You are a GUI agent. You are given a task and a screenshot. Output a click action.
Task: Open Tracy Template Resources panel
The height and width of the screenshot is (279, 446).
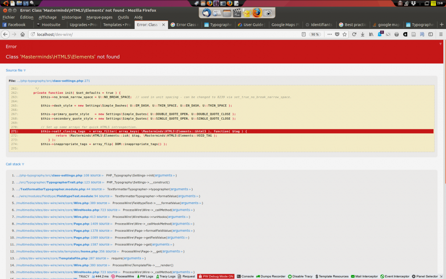332,276
